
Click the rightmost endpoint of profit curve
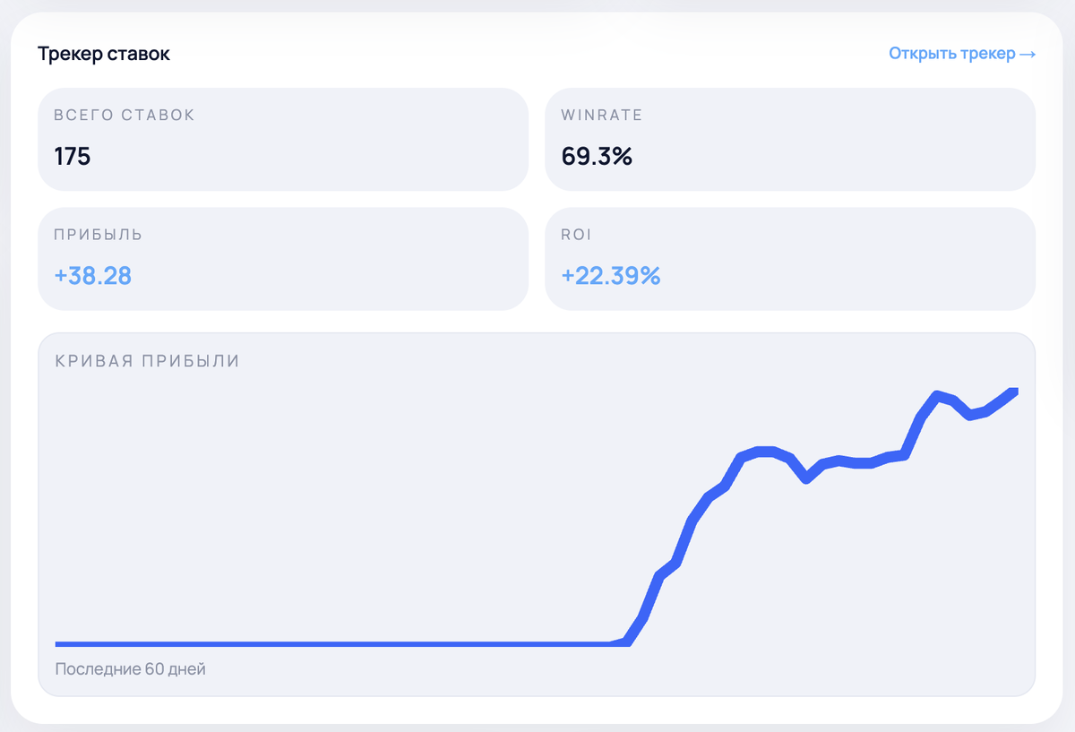[1015, 390]
